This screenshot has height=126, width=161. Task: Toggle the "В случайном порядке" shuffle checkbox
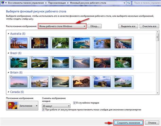74,103
